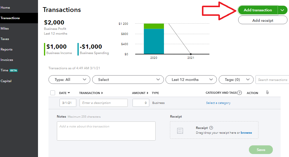Click the Add receipt button

click(x=263, y=20)
